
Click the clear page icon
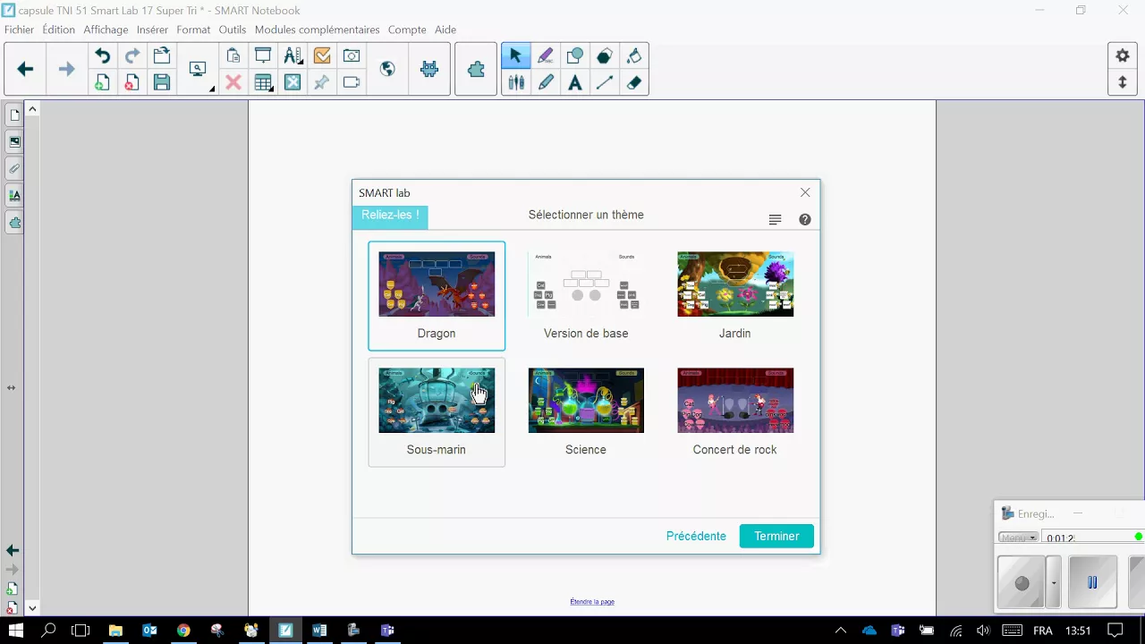293,82
